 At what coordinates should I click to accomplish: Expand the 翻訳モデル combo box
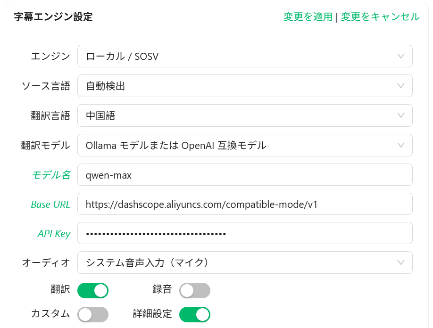pos(245,145)
